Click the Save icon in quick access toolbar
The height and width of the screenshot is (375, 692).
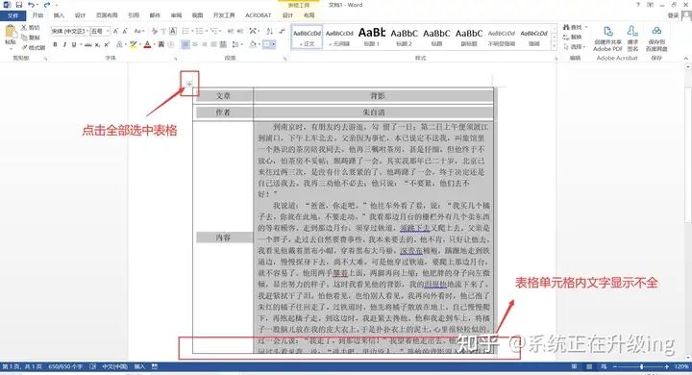pyautogui.click(x=19, y=5)
